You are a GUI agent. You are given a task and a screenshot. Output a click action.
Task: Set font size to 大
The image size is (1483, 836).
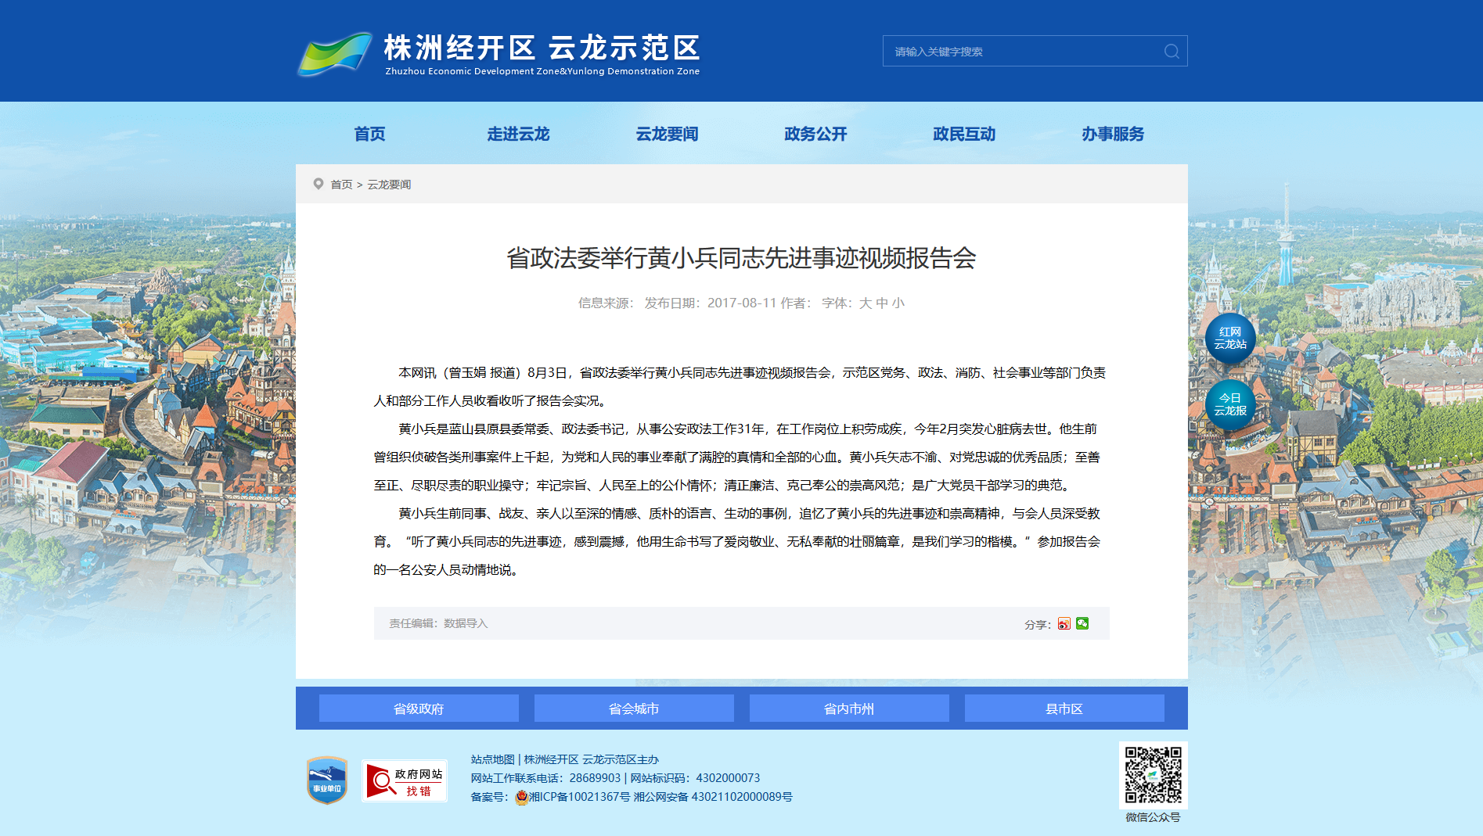[x=866, y=303]
